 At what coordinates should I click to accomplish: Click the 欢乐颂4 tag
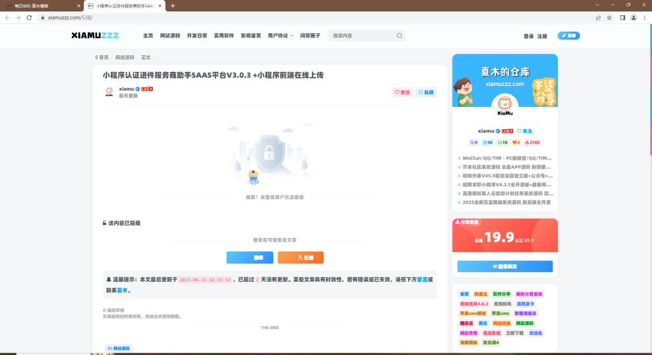pos(491,342)
